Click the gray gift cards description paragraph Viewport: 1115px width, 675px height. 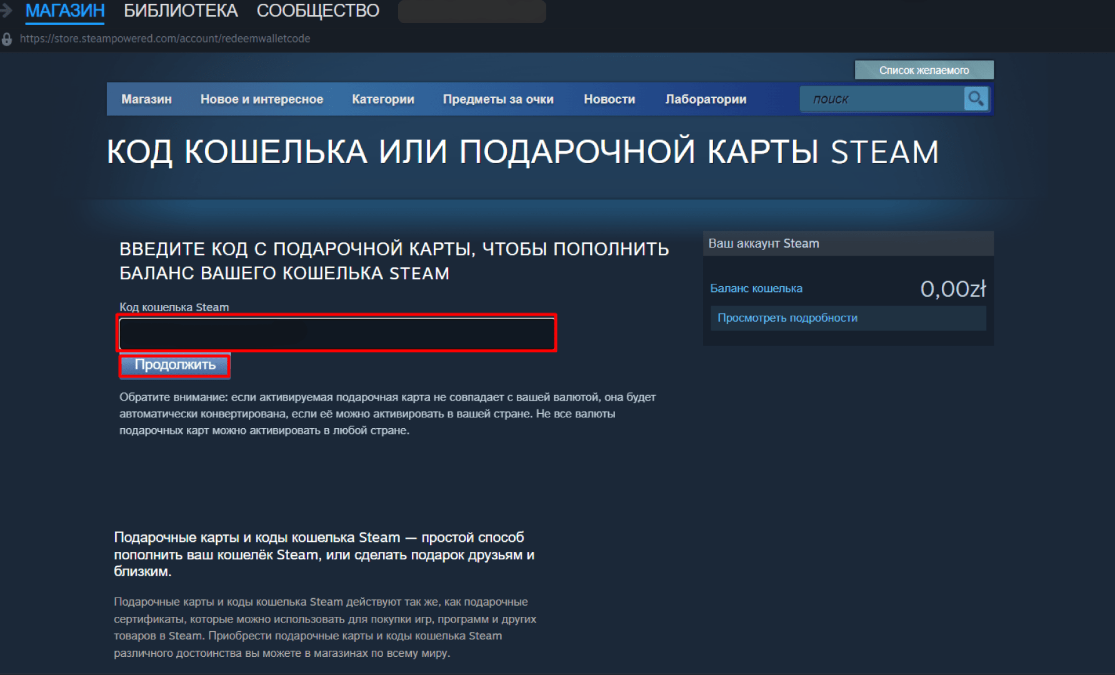[x=325, y=627]
